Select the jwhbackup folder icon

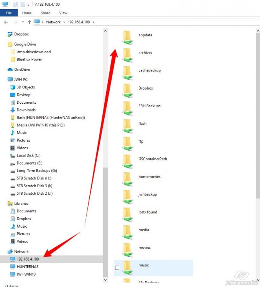[x=127, y=197]
